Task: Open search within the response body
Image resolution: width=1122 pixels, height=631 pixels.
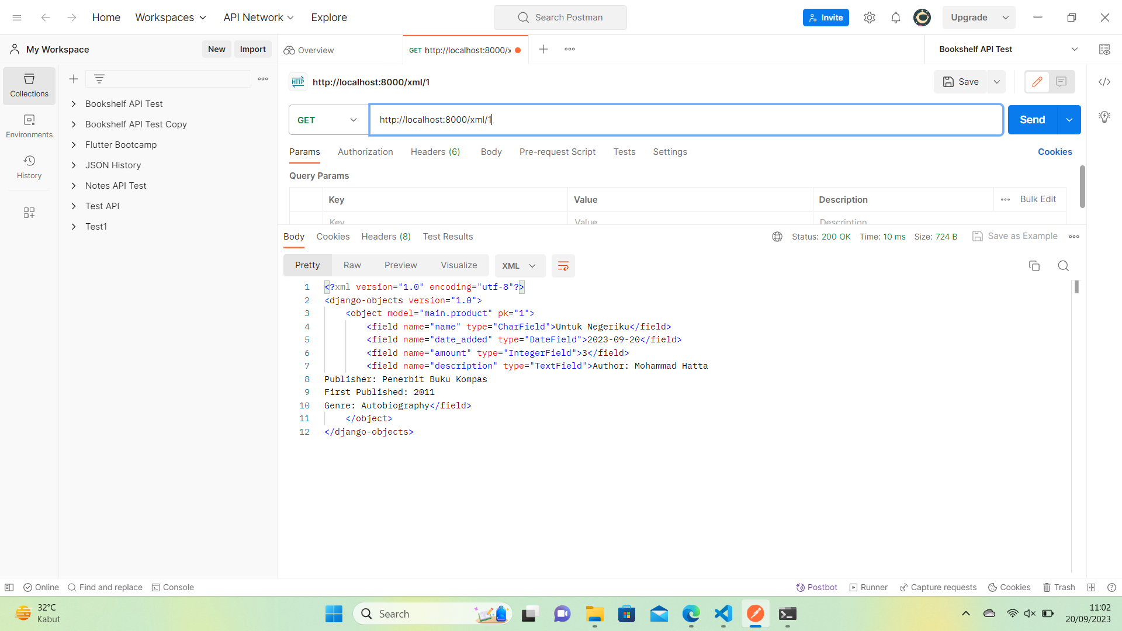Action: pyautogui.click(x=1063, y=266)
